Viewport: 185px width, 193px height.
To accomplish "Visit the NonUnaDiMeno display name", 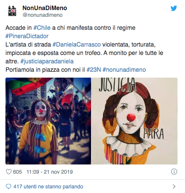I will click(x=45, y=8).
